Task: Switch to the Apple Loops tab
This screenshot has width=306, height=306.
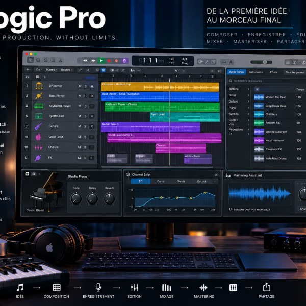Action: pyautogui.click(x=237, y=72)
